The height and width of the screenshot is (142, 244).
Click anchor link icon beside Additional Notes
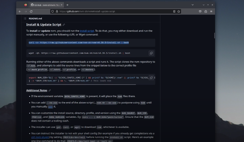click(50, 90)
